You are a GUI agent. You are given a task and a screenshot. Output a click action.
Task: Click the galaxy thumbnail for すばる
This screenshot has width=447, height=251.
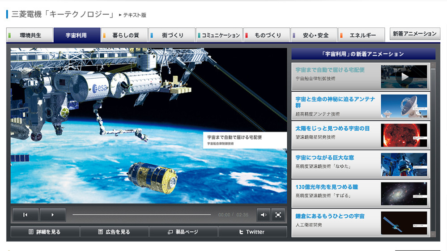coord(404,193)
